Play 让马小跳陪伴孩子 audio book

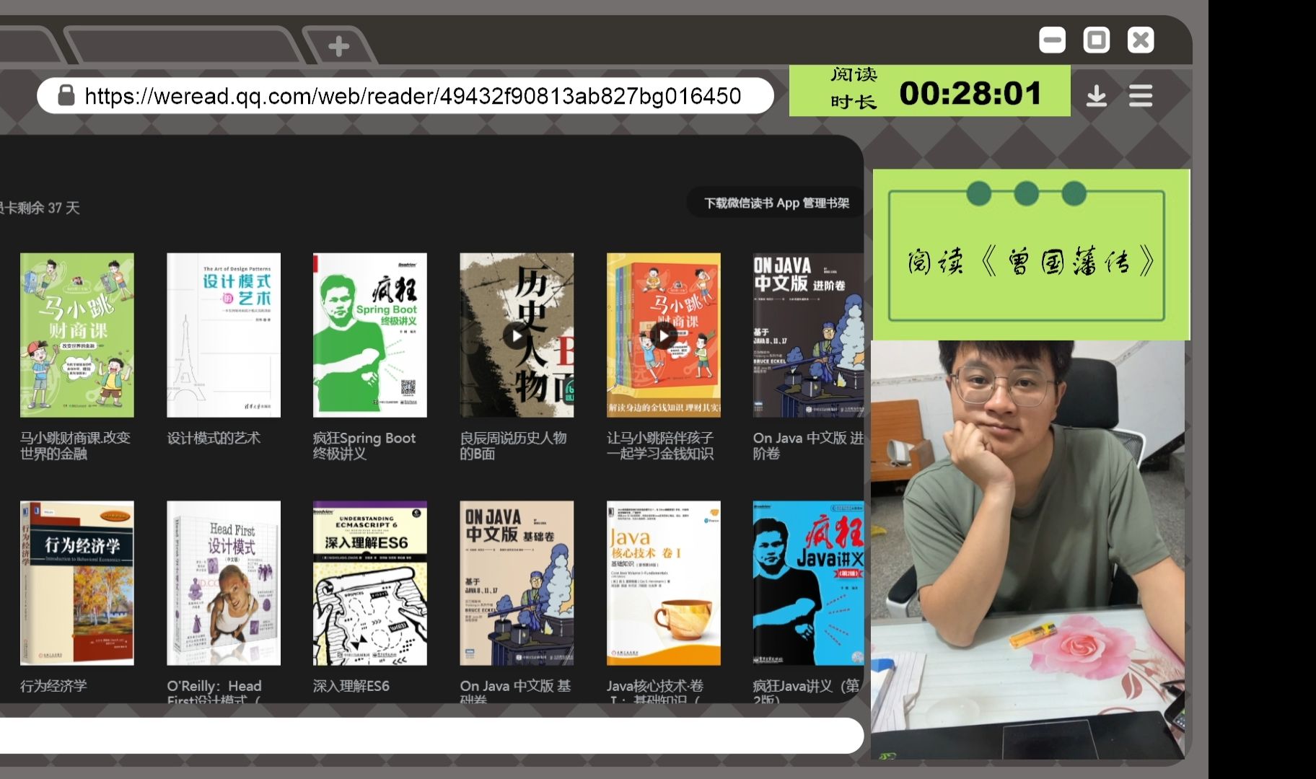664,335
